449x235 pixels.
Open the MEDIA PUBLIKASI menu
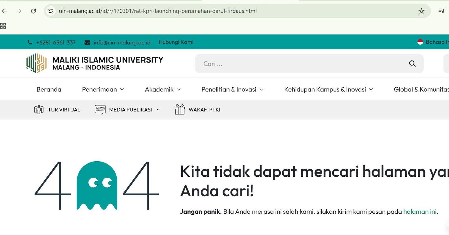point(130,110)
